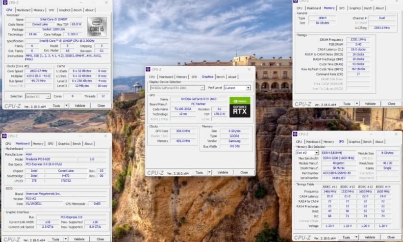Open Tools dropdown arrow in Graphics window
This screenshot has height=242, width=403.
click(209, 172)
